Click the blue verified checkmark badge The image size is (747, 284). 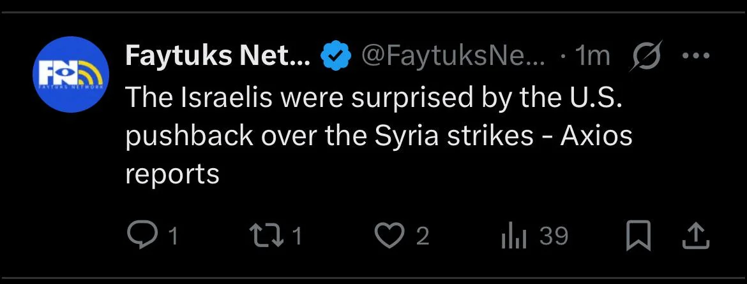(336, 55)
